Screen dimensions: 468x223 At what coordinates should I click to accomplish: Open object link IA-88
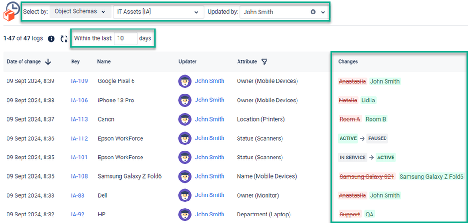[x=78, y=195]
